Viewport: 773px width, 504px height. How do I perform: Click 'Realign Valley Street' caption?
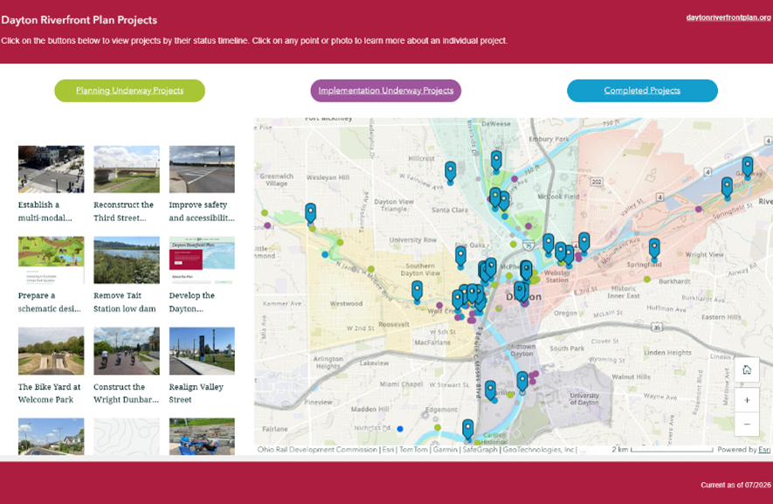197,393
